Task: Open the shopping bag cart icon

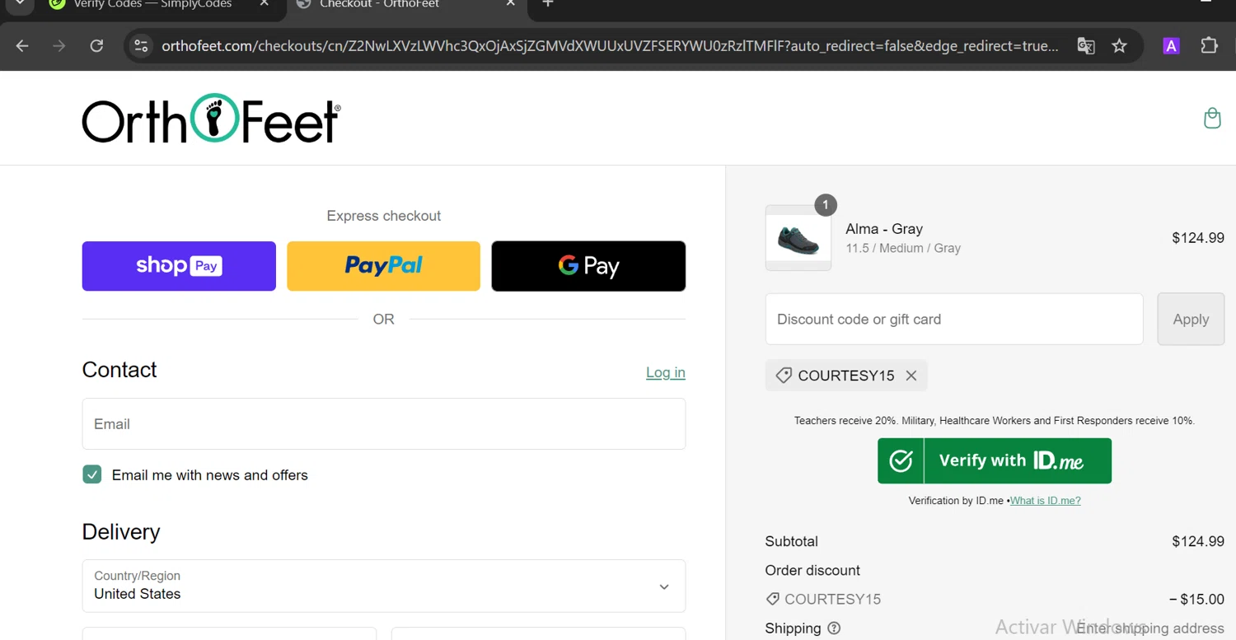Action: (1212, 119)
